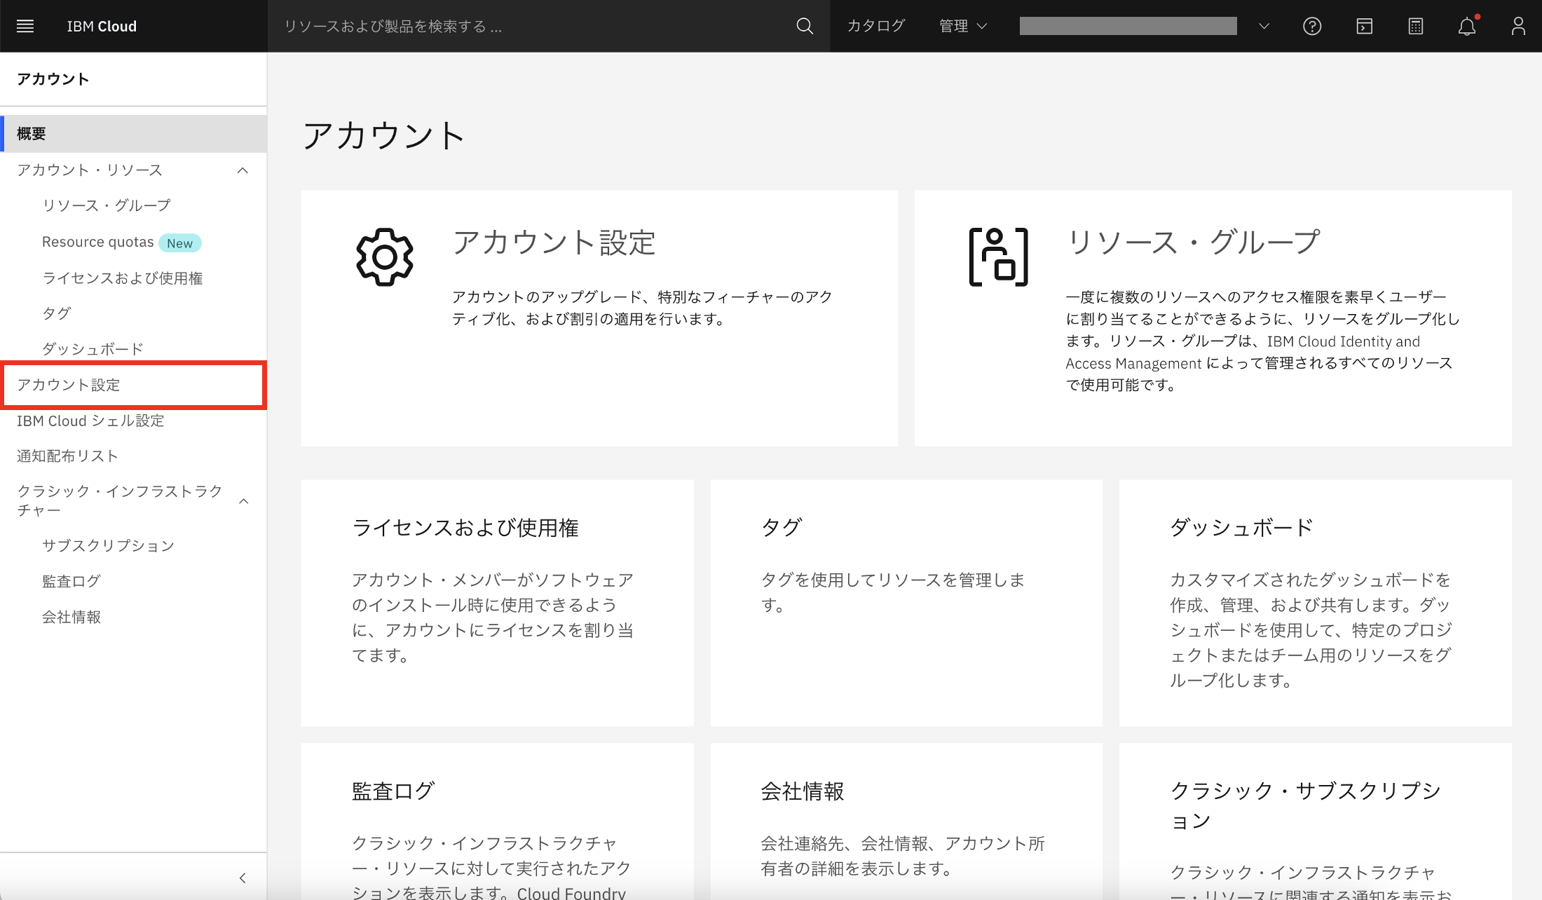Collapse クラシック・インフラストラクチャー section
This screenshot has width=1542, height=900.
point(243,500)
